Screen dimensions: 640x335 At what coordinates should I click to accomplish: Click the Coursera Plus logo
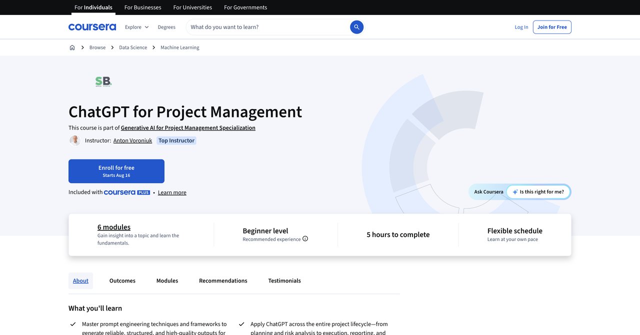coord(127,192)
